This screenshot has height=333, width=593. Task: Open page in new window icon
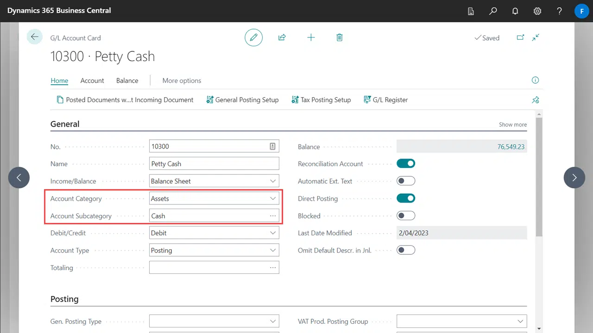(x=520, y=37)
